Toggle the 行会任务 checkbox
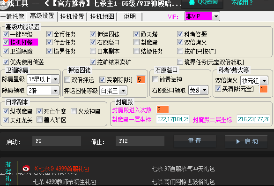The width and height of the screenshot is (274, 186). [50, 42]
